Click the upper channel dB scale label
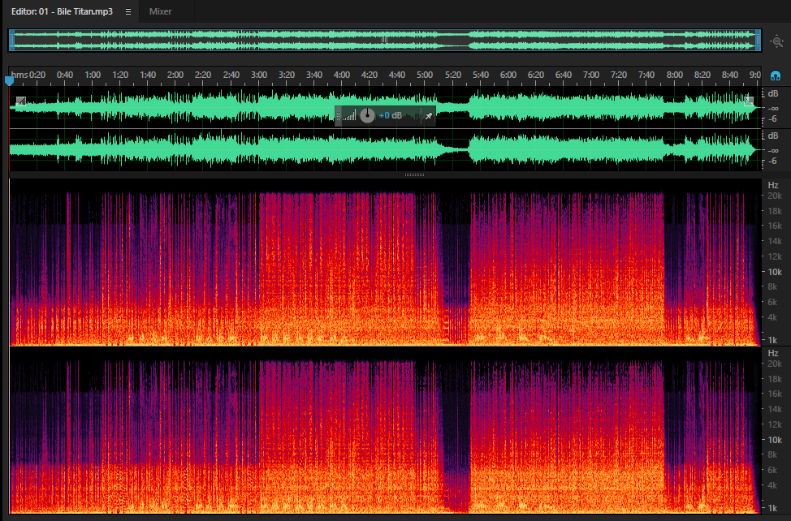791x521 pixels. coord(773,93)
